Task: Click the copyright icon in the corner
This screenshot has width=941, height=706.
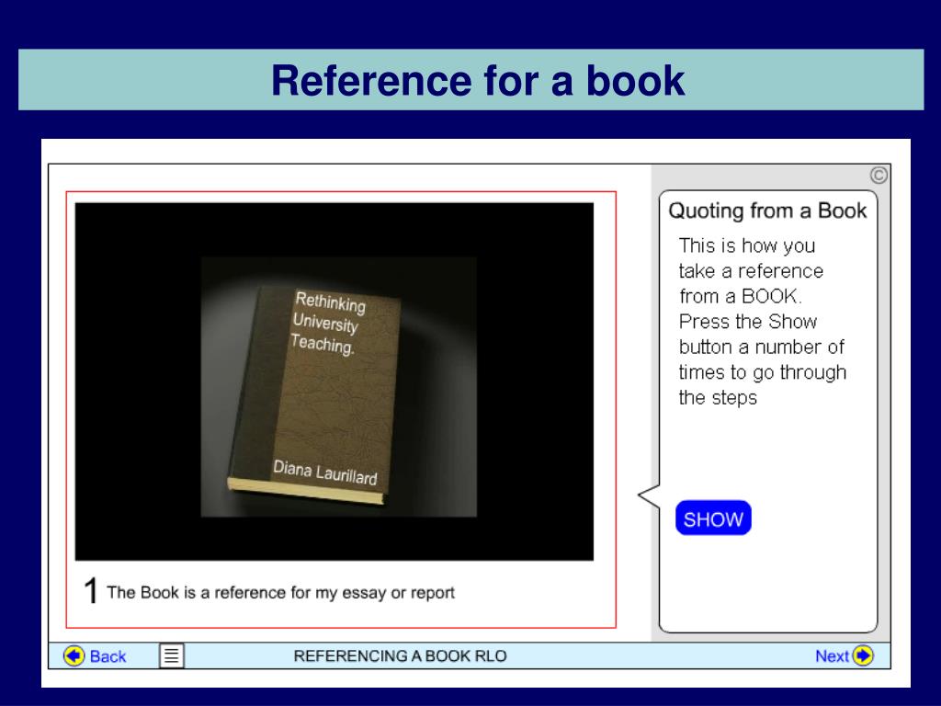Action: [x=879, y=176]
